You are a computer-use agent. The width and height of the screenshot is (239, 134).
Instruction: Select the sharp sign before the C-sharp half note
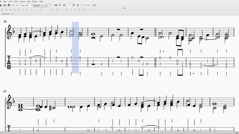pos(50,108)
